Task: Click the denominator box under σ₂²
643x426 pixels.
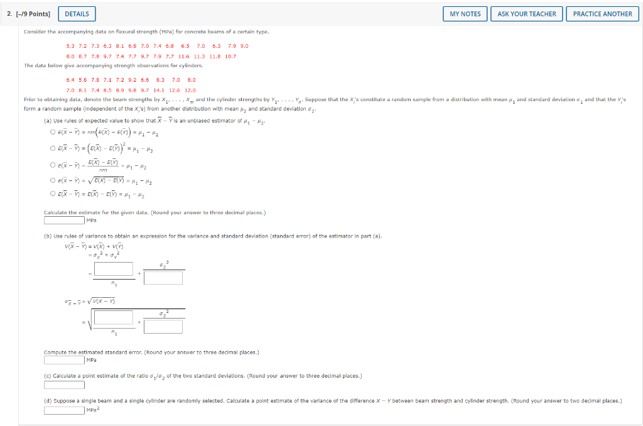Action: tap(163, 277)
